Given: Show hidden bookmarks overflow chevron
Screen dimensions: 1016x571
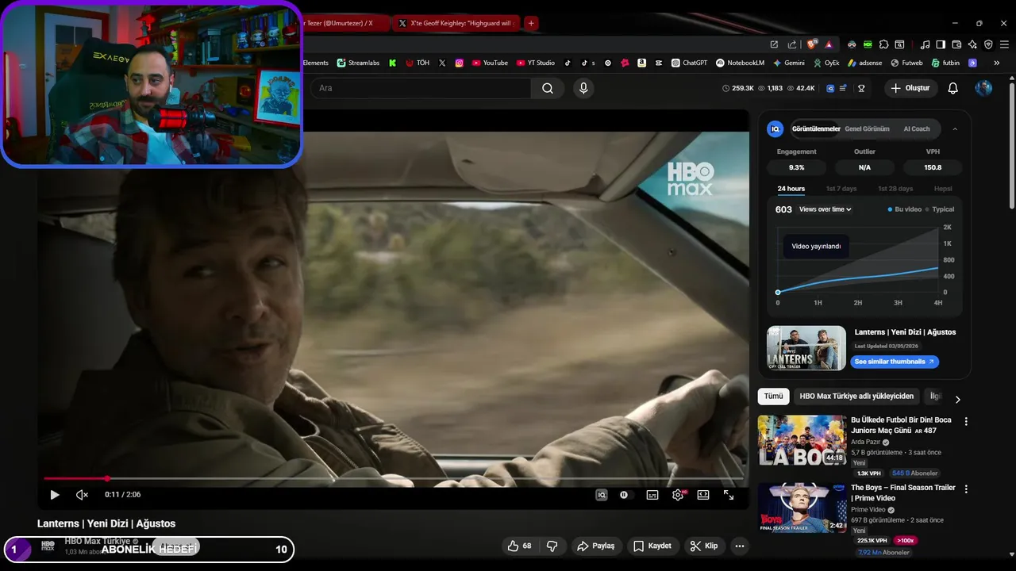Looking at the screenshot, I should click(997, 63).
